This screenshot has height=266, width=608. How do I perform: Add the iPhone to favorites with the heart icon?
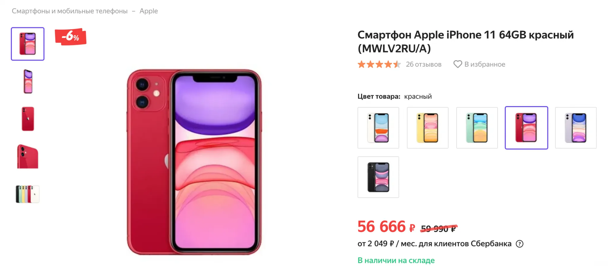pos(457,64)
